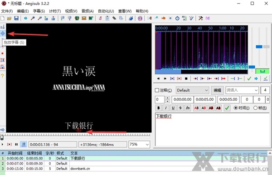Image resolution: width=272 pixels, height=175 pixels.
Task: Set the primary color (first AB button)
Action: [x=196, y=108]
